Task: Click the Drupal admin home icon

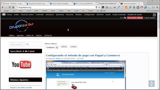Action: [4, 14]
